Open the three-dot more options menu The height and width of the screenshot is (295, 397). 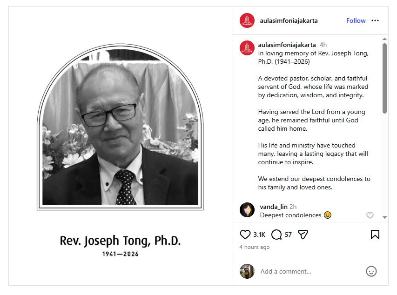pyautogui.click(x=375, y=20)
